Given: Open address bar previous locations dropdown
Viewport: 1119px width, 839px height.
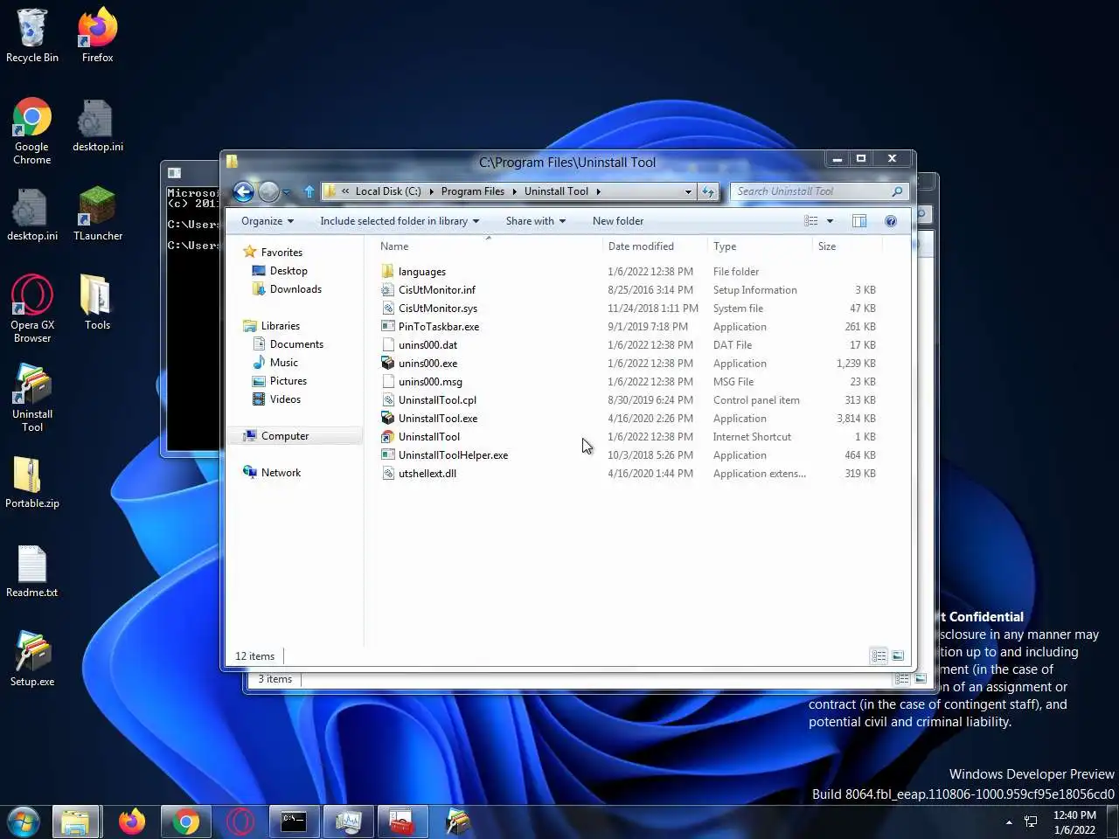Looking at the screenshot, I should click(x=688, y=191).
